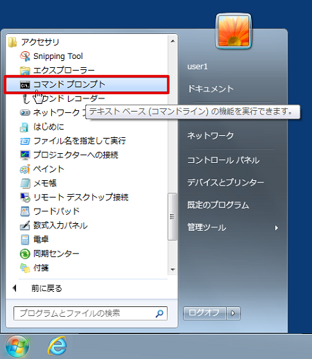Click the 電卓 calculator icon
The height and width of the screenshot is (359, 312).
[25, 240]
